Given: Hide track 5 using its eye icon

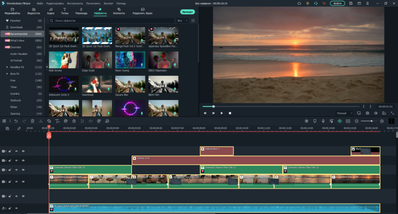Looking at the screenshot, I should [x=23, y=151].
